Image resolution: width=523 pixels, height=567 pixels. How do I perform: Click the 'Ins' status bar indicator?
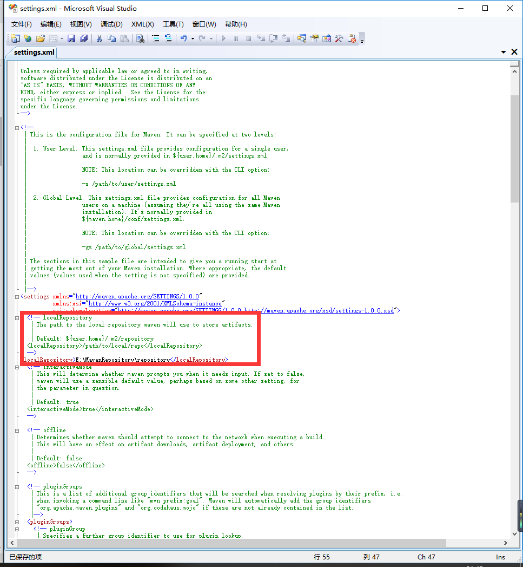tap(500, 557)
